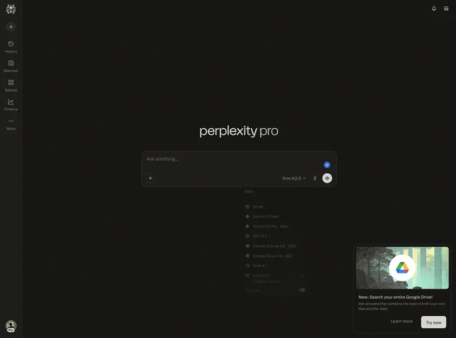
Task: Open the attachment plus icon in the search bar
Action: coord(150,178)
